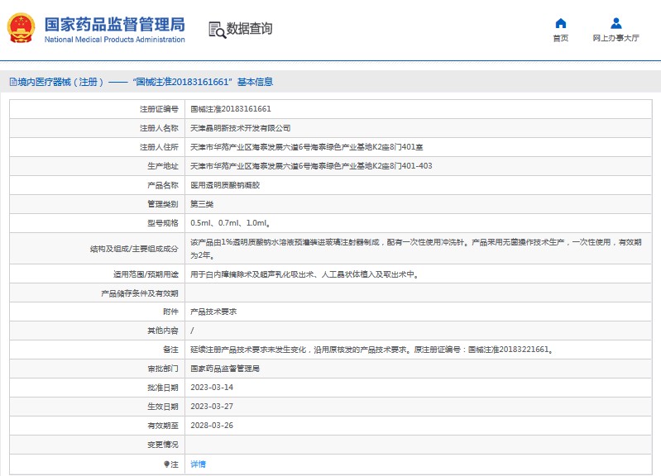Click the 首页 house icon
This screenshot has width=661, height=476.
(560, 23)
